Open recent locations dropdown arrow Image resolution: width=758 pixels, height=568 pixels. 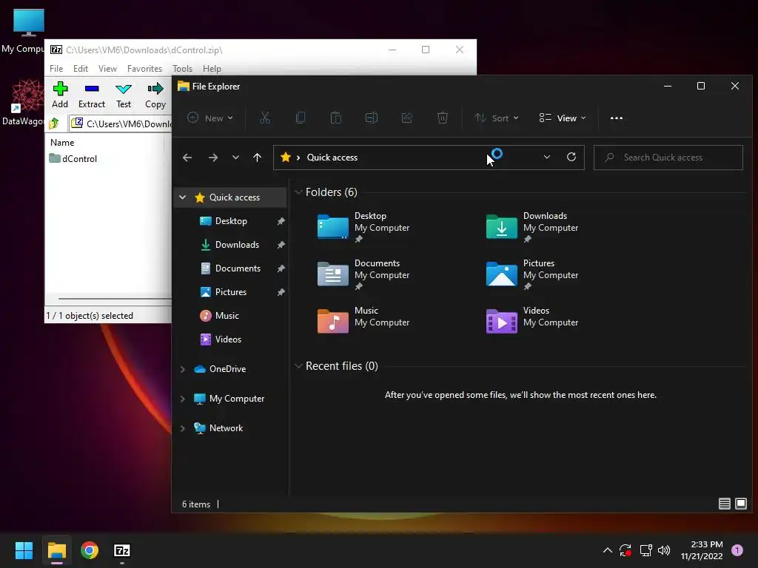click(x=235, y=158)
